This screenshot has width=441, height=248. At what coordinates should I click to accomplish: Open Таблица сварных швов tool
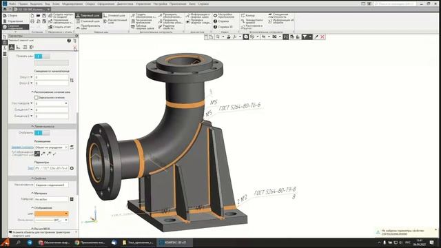pyautogui.click(x=143, y=27)
